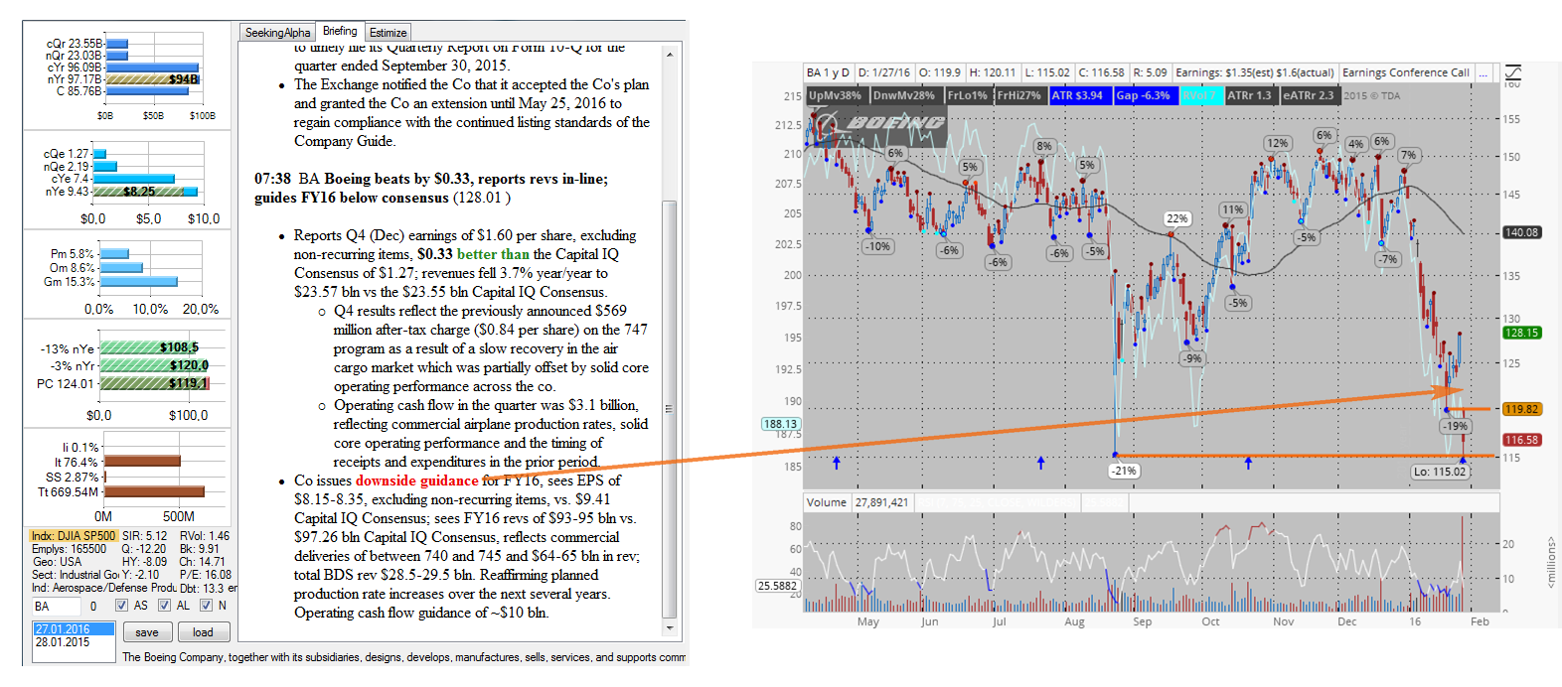Click the earnings arrow marker just before May
This screenshot has width=1562, height=687.
(x=837, y=463)
